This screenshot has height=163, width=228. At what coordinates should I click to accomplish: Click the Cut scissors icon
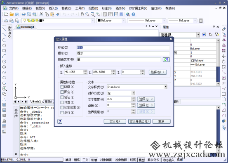click(x=42, y=14)
